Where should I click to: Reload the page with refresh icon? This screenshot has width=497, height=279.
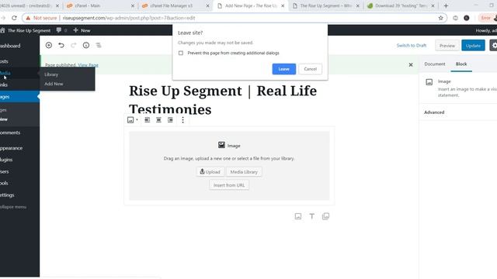pyautogui.click(x=14, y=18)
